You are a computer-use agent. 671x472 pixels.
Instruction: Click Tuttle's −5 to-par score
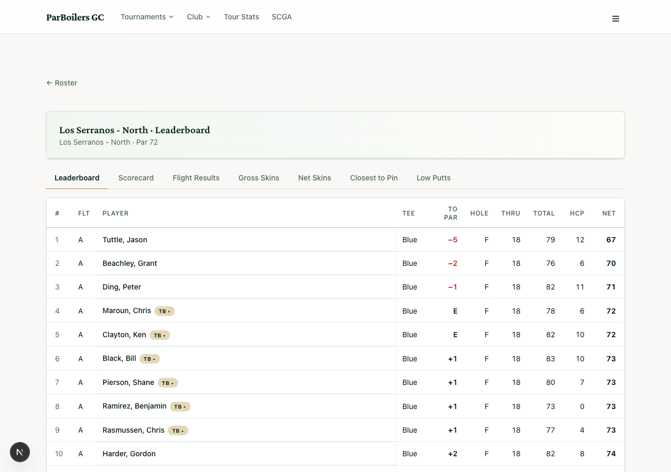pyautogui.click(x=453, y=240)
